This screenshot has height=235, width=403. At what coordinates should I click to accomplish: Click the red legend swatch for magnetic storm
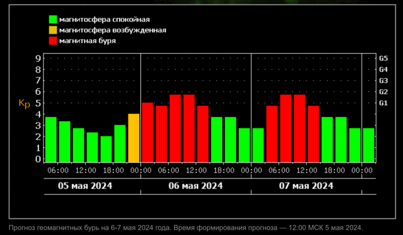pyautogui.click(x=53, y=41)
